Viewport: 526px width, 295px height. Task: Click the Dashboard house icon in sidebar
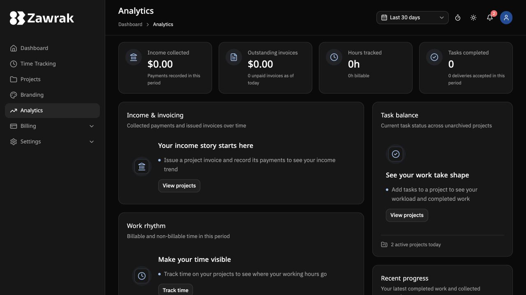[14, 48]
